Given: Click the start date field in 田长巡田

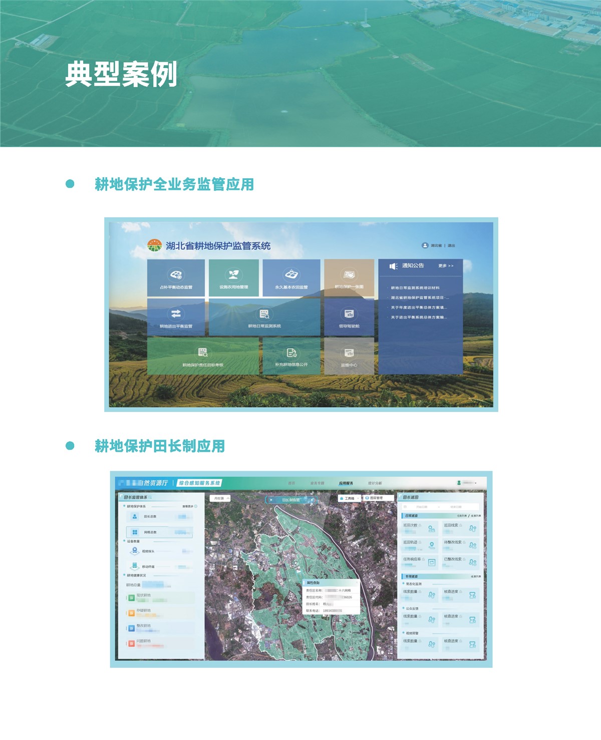Looking at the screenshot, I should [422, 507].
